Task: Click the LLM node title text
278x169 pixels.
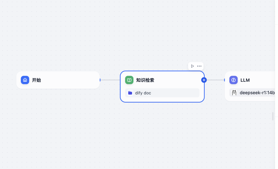Action: click(245, 80)
